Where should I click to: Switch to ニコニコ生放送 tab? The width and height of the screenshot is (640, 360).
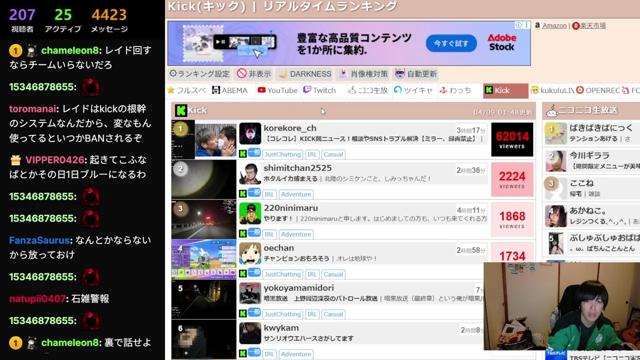point(368,90)
